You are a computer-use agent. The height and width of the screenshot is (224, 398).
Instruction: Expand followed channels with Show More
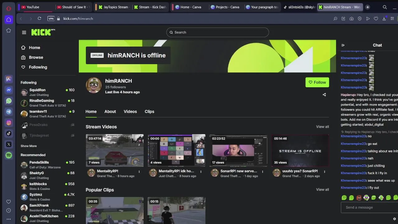(29, 146)
